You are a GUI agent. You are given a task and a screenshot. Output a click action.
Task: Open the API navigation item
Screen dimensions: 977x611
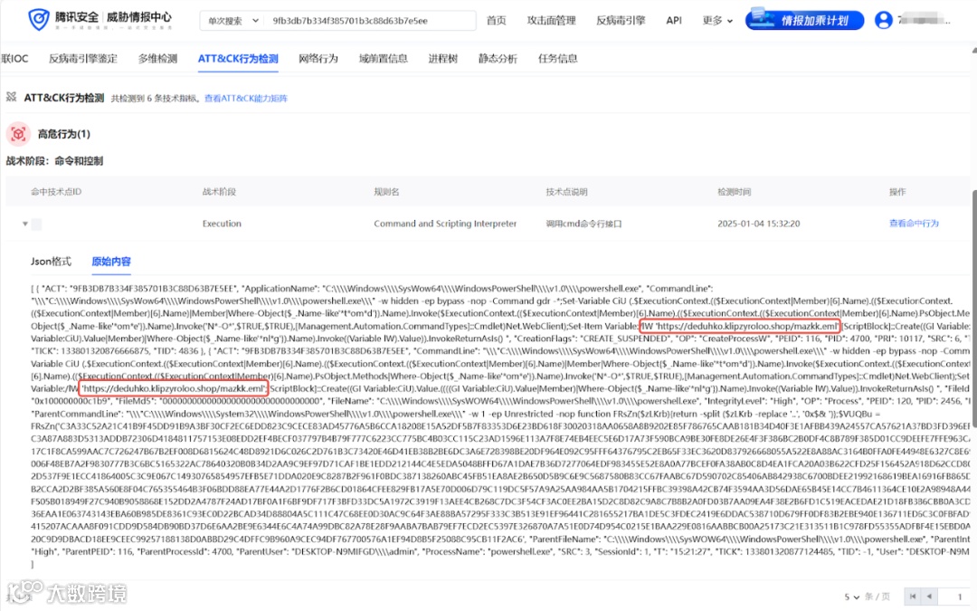(x=674, y=21)
